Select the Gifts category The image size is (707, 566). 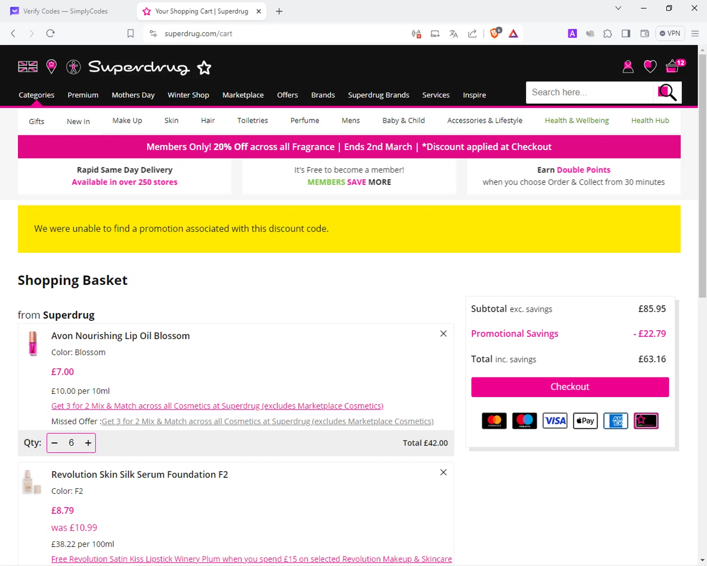[36, 121]
